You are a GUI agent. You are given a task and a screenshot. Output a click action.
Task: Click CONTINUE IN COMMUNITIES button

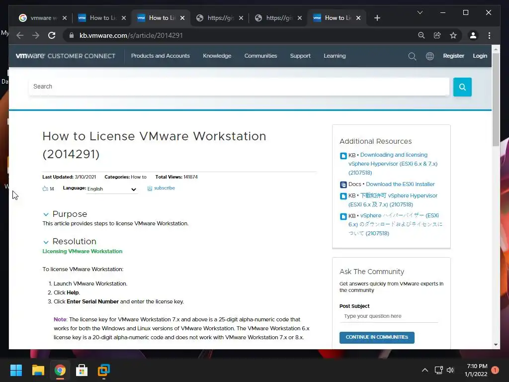click(x=377, y=338)
